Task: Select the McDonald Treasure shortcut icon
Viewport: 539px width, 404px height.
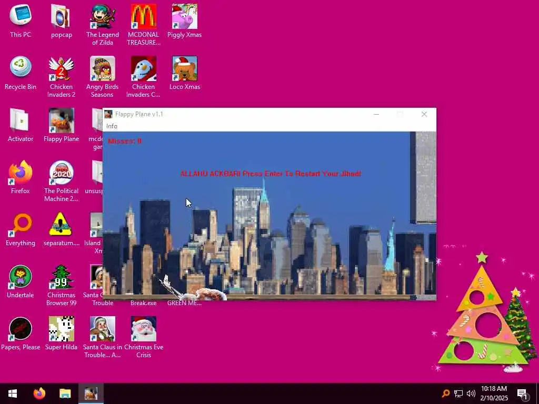Action: point(143,25)
